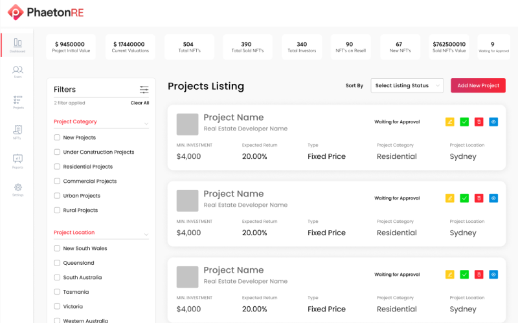Select the Current Valuations stat card

[130, 47]
